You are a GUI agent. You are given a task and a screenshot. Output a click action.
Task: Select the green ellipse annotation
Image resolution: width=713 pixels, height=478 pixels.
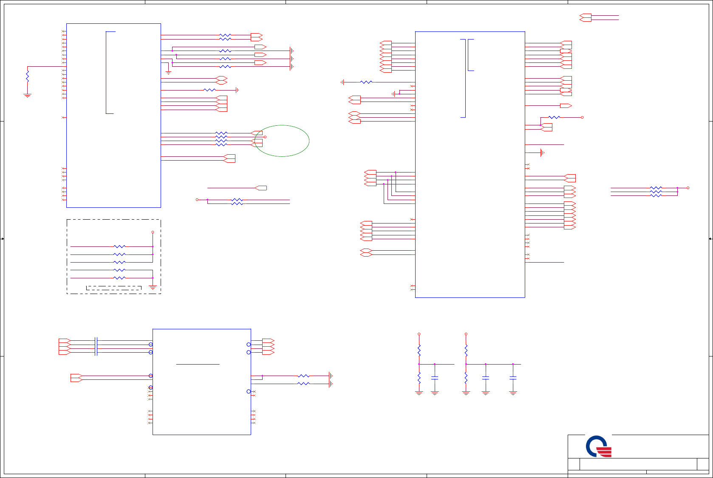pos(282,141)
